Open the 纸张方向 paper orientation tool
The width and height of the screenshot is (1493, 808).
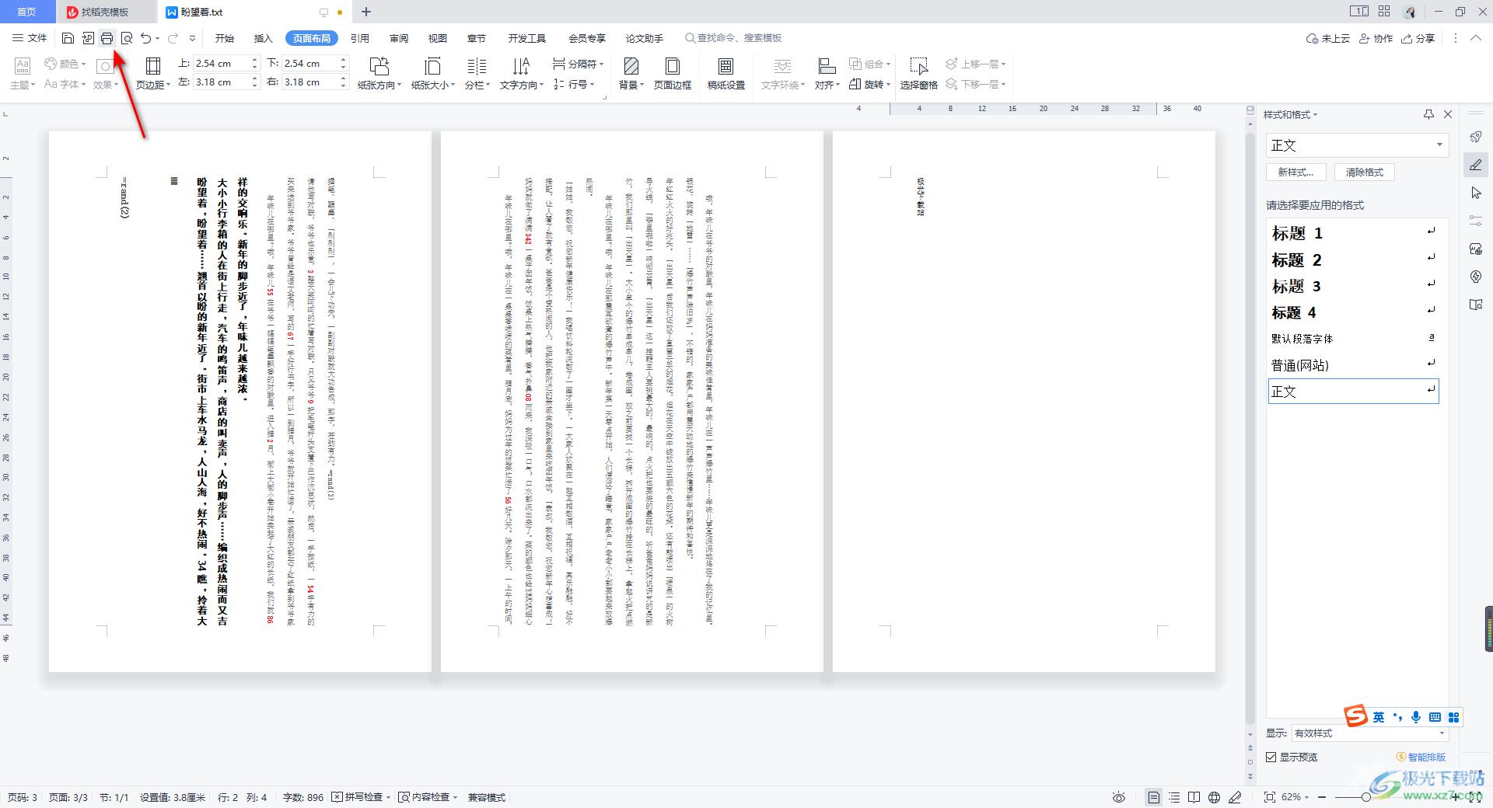click(x=379, y=74)
